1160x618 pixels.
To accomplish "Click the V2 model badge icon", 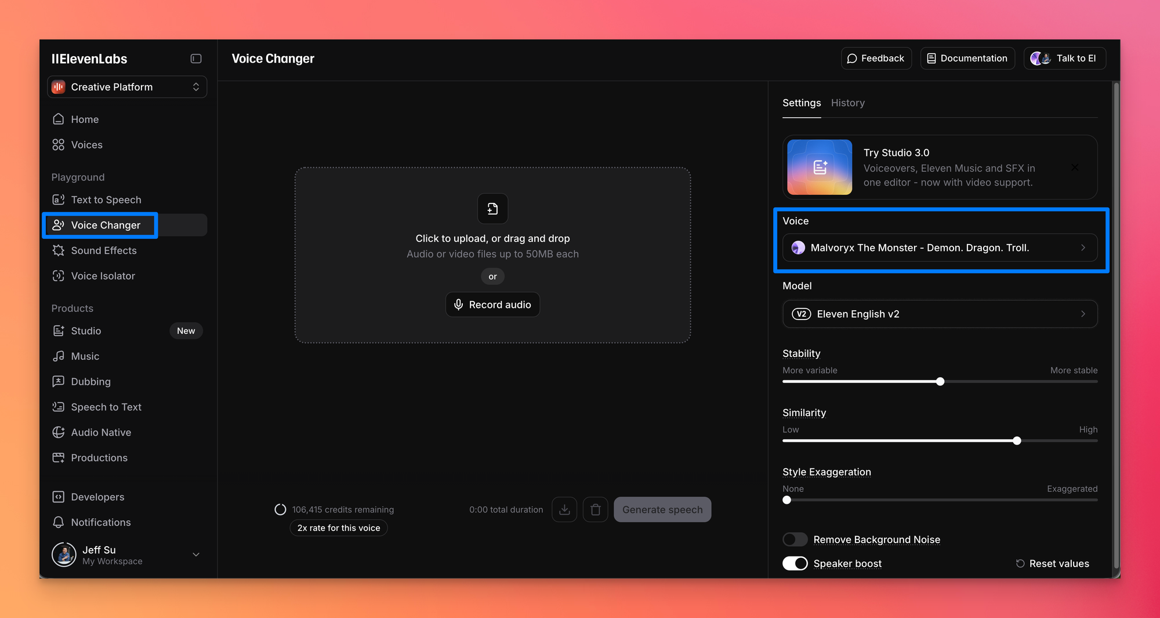I will coord(801,314).
